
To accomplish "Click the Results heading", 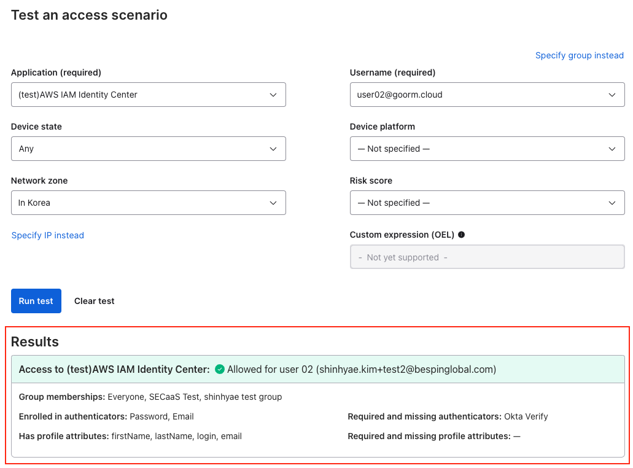I will (x=35, y=341).
